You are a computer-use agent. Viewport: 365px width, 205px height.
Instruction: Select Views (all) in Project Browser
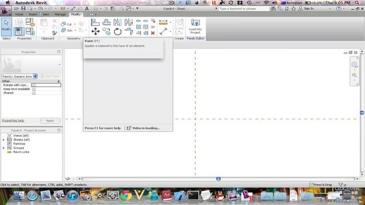click(21, 136)
